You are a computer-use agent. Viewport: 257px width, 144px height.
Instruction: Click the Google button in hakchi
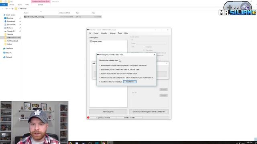[x=163, y=95]
